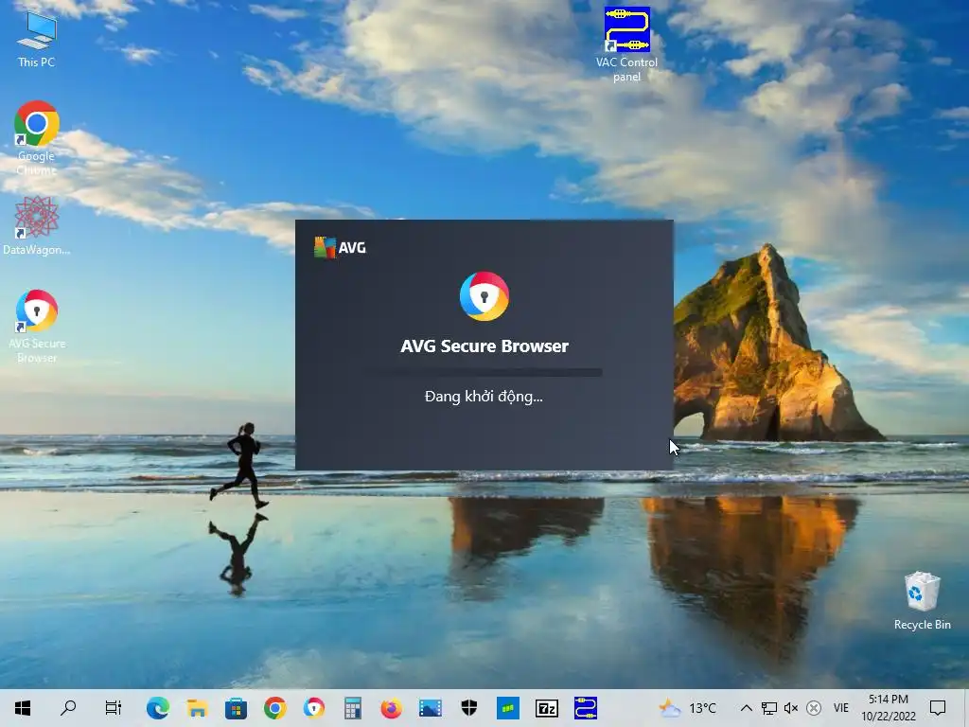Click the 'Đang khởi động...' status text
969x727 pixels.
click(x=484, y=397)
